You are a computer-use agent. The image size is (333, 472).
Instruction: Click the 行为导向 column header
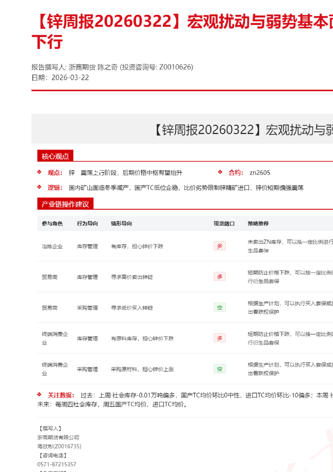87,223
